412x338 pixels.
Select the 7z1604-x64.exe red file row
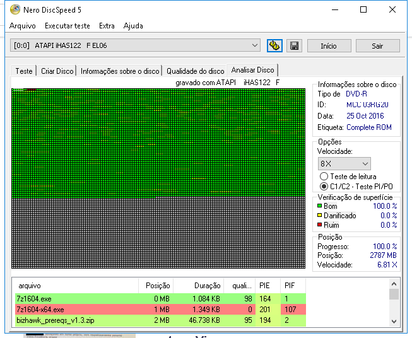tap(160, 310)
